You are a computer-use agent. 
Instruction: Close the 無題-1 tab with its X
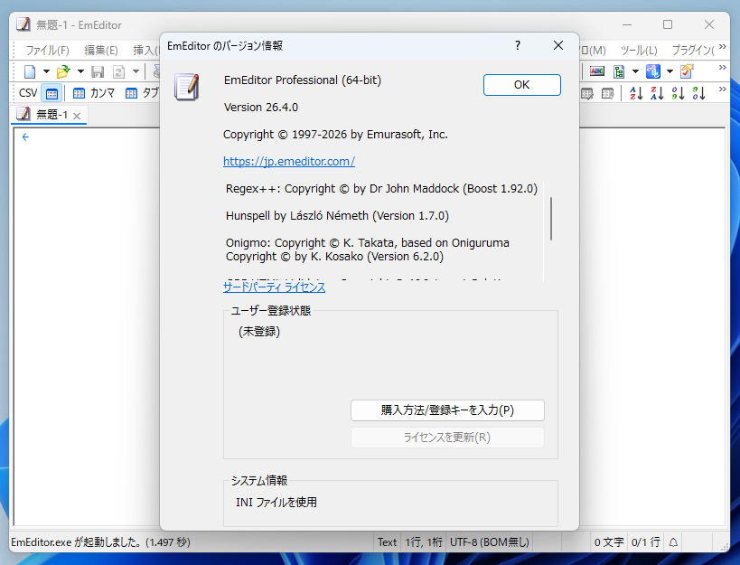77,116
